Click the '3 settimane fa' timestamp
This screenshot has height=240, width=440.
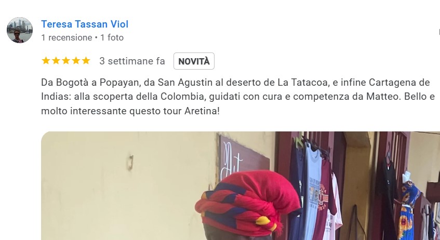132,61
